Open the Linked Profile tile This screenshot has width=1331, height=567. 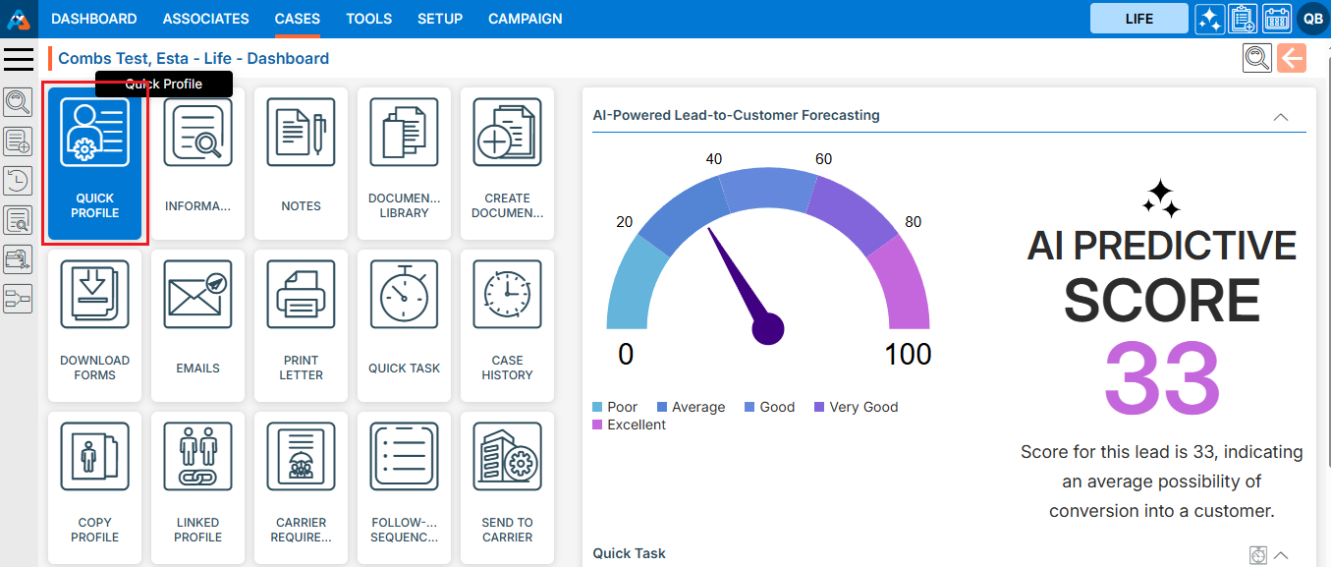pyautogui.click(x=197, y=487)
